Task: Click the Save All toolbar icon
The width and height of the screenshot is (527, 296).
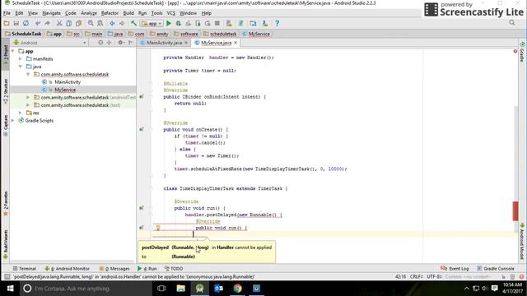Action: point(16,23)
